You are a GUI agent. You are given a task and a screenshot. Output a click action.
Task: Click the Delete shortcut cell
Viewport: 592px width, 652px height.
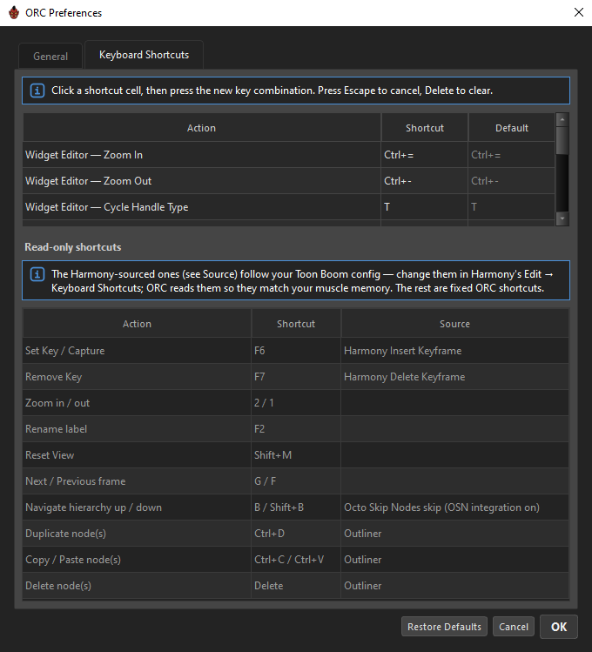point(296,586)
